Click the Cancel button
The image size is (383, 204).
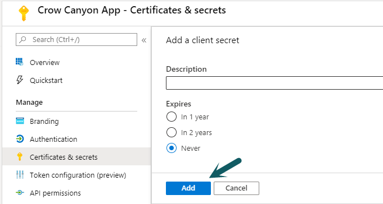(x=236, y=188)
